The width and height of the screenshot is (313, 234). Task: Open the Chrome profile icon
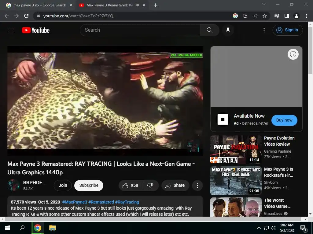[x=296, y=16]
